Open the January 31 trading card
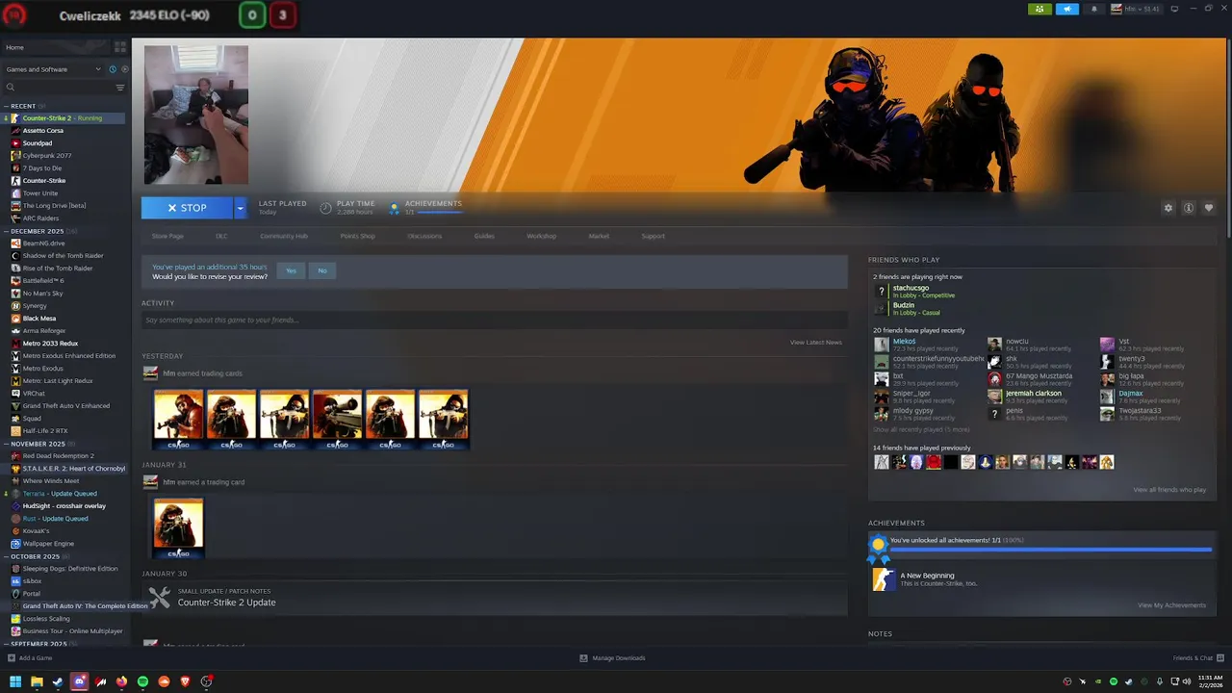Viewport: 1232px width, 693px height. pyautogui.click(x=178, y=527)
